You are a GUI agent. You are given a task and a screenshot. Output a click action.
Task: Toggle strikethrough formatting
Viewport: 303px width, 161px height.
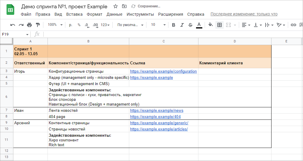point(190,25)
